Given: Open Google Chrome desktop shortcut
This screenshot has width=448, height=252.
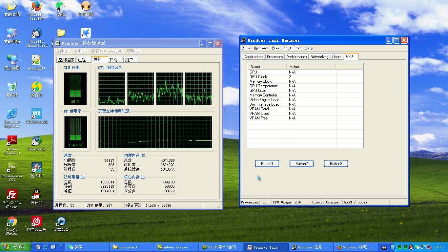Looking at the screenshot, I should pyautogui.click(x=12, y=221).
